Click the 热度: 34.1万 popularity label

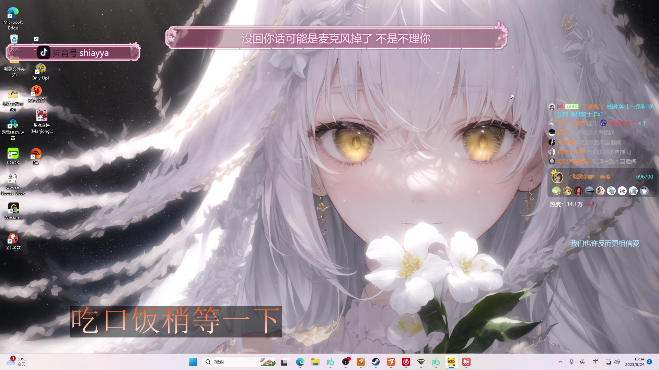coord(566,204)
